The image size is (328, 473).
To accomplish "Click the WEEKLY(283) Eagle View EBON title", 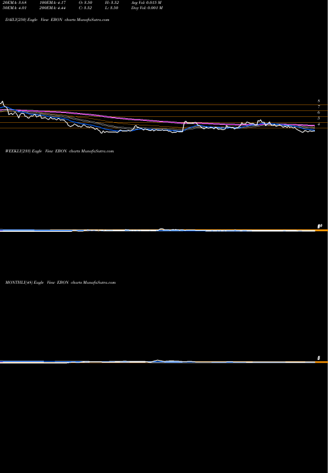I will click(59, 151).
